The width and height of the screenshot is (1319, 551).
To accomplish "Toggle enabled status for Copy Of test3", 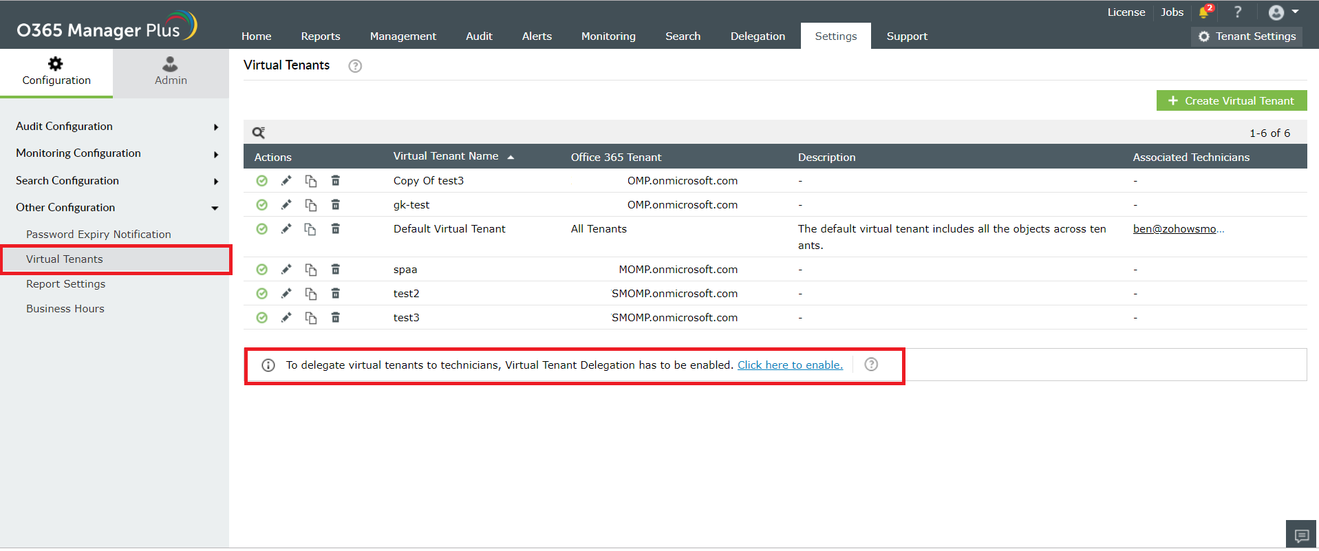I will (261, 181).
